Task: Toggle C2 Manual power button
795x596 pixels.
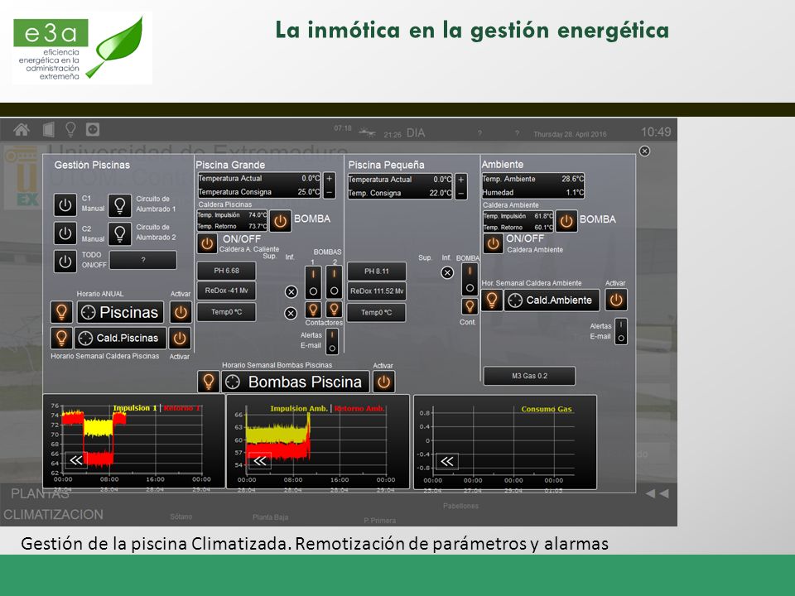Action: point(65,233)
